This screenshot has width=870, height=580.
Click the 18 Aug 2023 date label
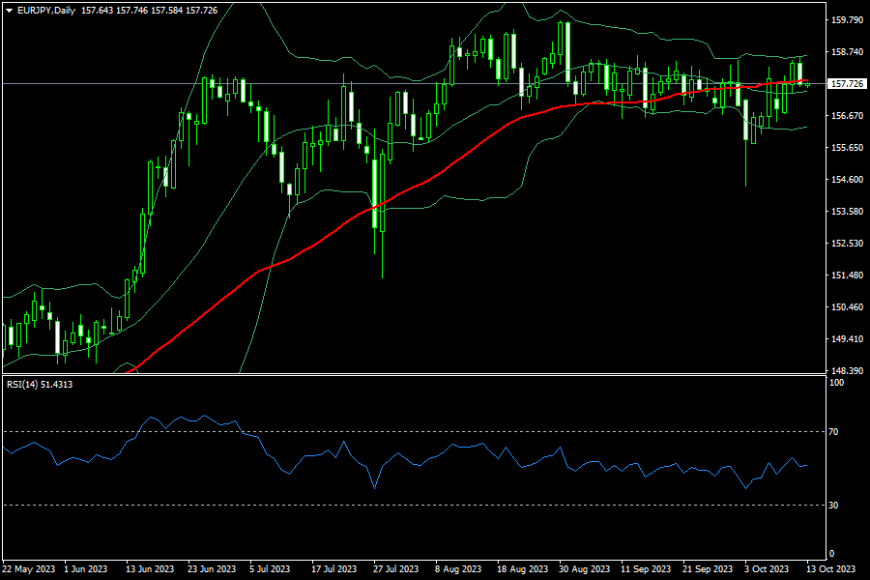(522, 569)
